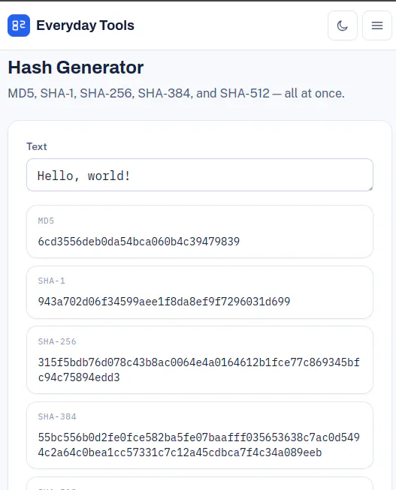Click the MD5 label
Image resolution: width=396 pixels, height=490 pixels.
[x=46, y=221]
